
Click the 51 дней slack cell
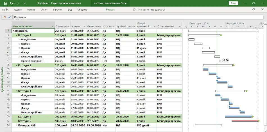click(x=146, y=104)
